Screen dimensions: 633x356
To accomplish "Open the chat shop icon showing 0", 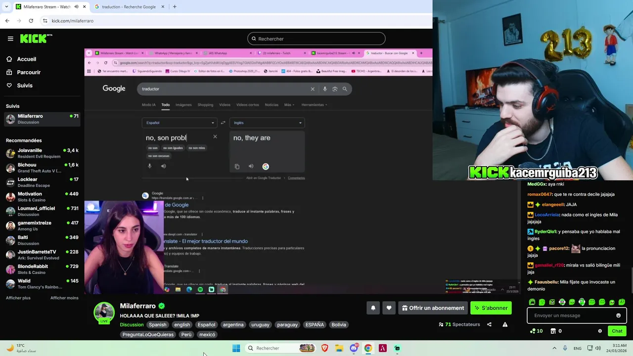I will tap(556, 331).
